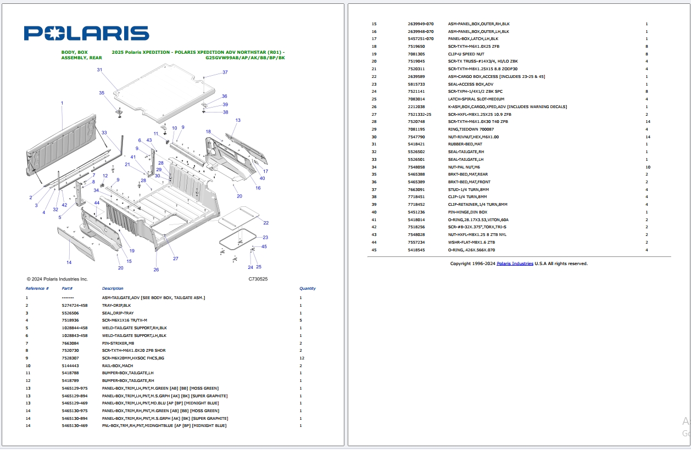Select 'RUBBER-BED,MAT' description
Image resolution: width=691 pixels, height=450 pixels.
(465, 144)
